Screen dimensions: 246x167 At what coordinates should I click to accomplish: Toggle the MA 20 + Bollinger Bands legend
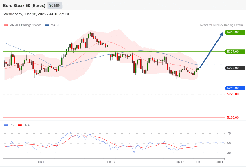[x=23, y=25]
